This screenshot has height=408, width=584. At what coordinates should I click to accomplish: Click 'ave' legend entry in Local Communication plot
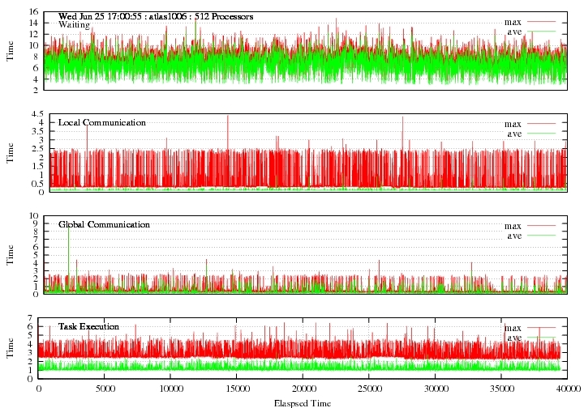[514, 134]
